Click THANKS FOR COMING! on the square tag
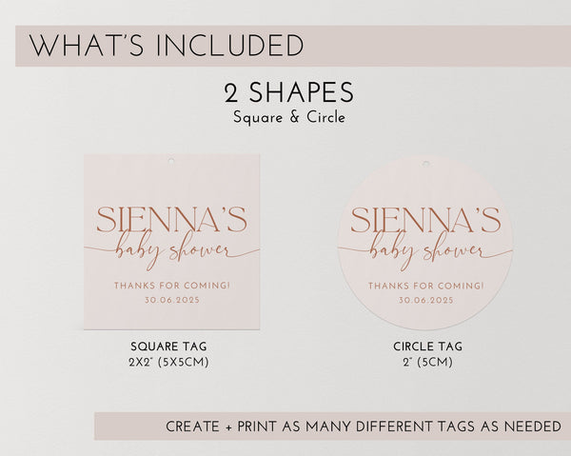Viewport: 571px width, 456px height. 169,284
